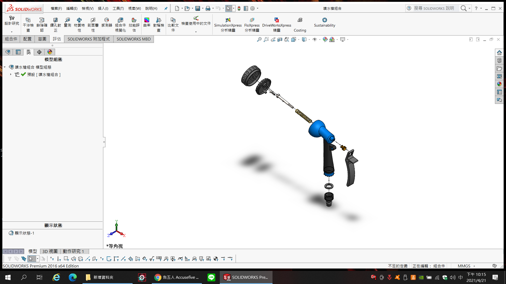The width and height of the screenshot is (506, 284).
Task: Show the FeatureManager design tree tab
Action: click(8, 52)
